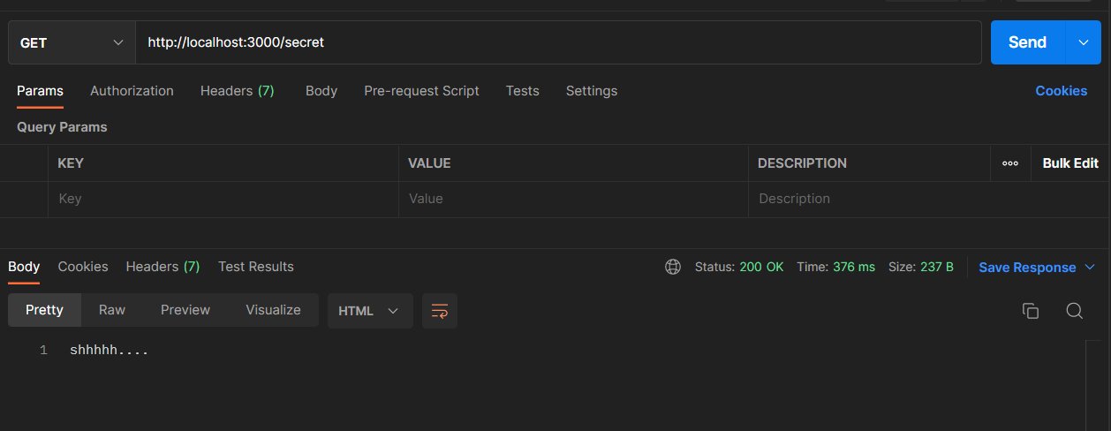Click the network globe icon
This screenshot has width=1111, height=431.
[673, 267]
